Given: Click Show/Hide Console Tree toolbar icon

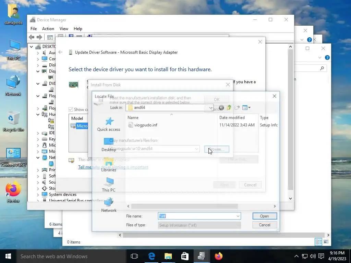Looking at the screenshot, I should [50, 37].
